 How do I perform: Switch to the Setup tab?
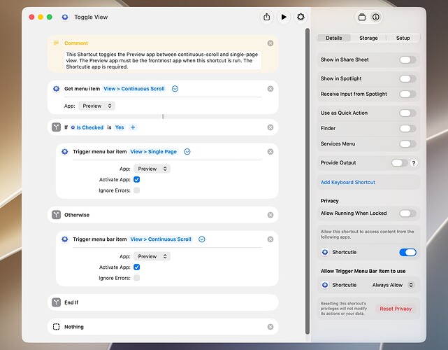(403, 38)
